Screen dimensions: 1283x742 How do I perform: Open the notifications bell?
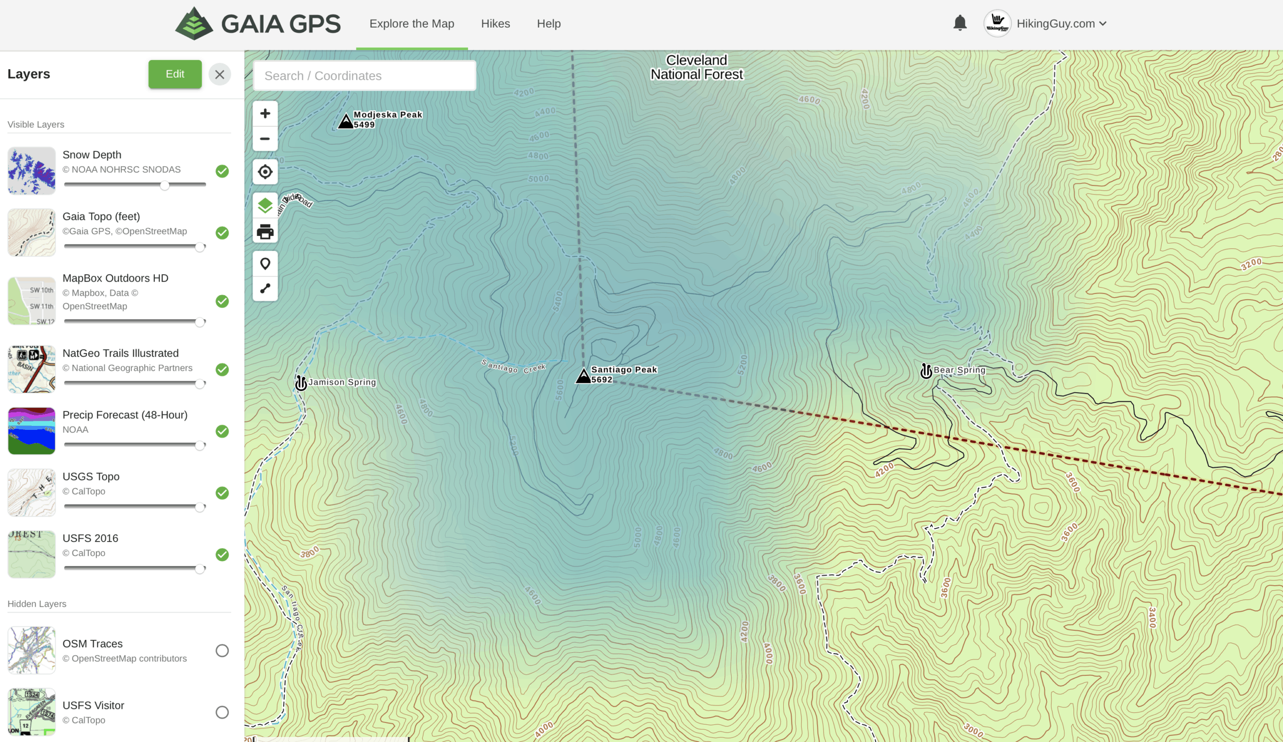(x=960, y=24)
